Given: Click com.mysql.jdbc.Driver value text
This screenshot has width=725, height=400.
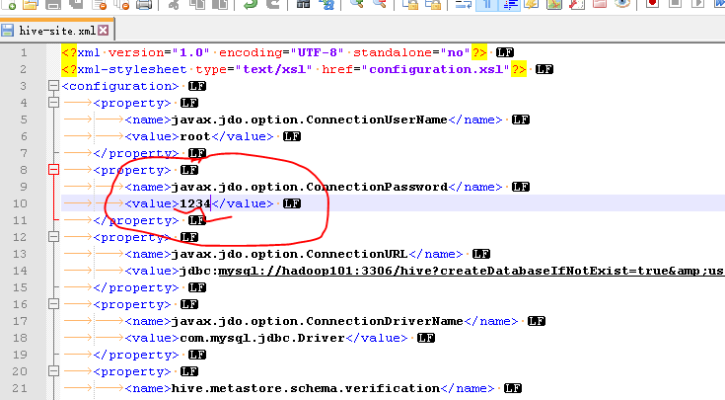Looking at the screenshot, I should (x=262, y=338).
